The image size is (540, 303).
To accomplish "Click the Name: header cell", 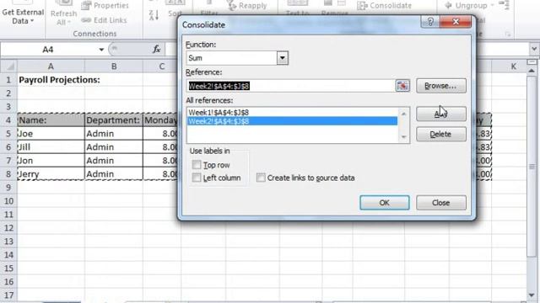I will tap(51, 120).
